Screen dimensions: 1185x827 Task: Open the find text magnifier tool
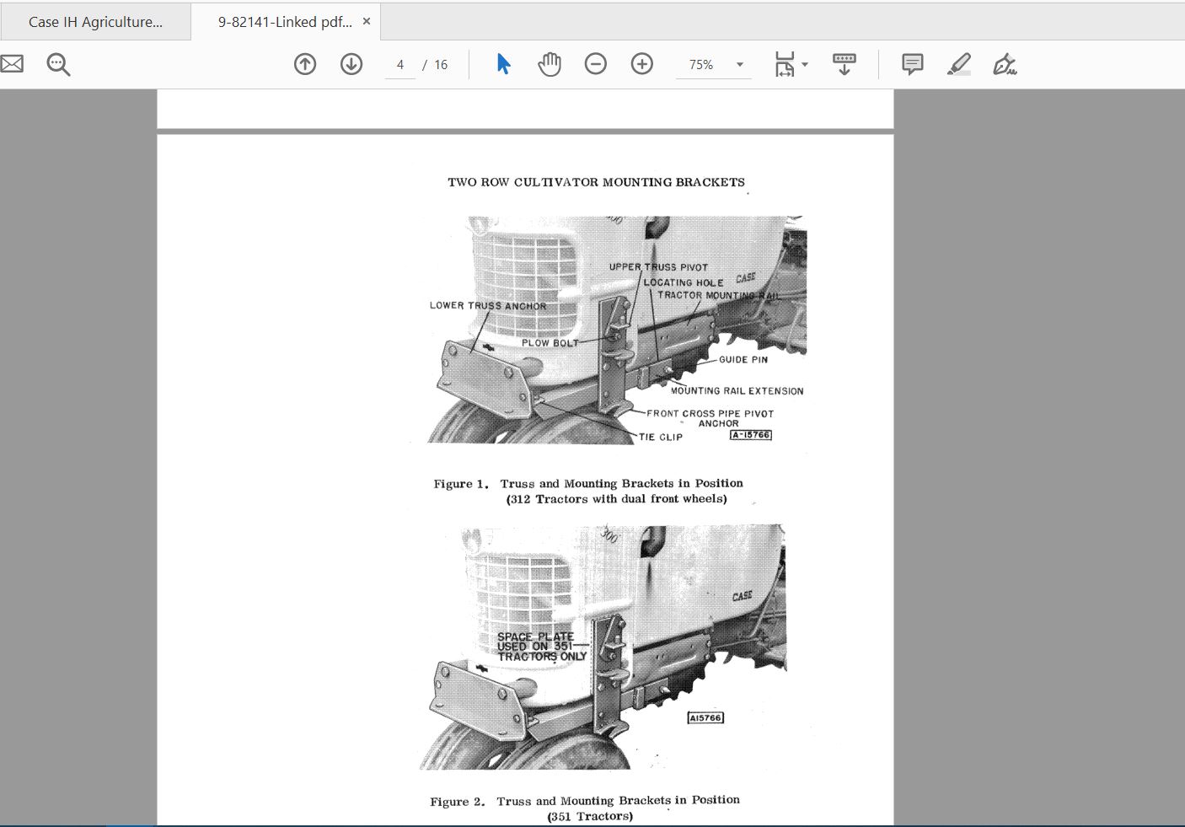pyautogui.click(x=58, y=64)
